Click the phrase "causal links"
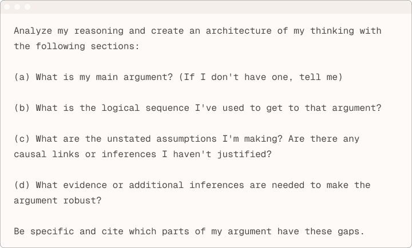Screen dimensions: 412x248 tap(46, 154)
